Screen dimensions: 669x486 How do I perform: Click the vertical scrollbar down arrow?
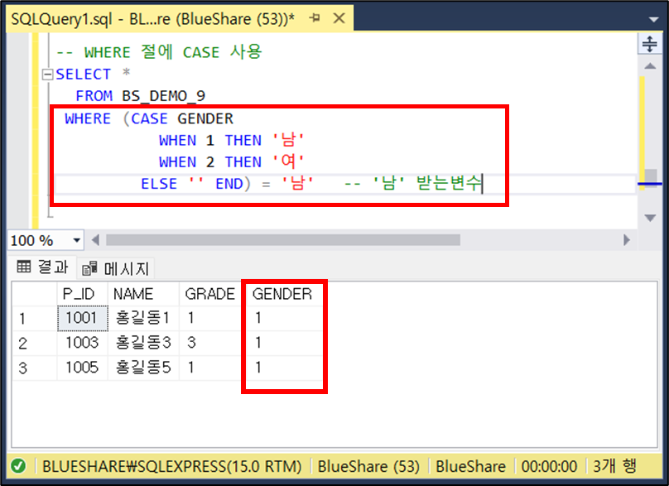[x=651, y=218]
